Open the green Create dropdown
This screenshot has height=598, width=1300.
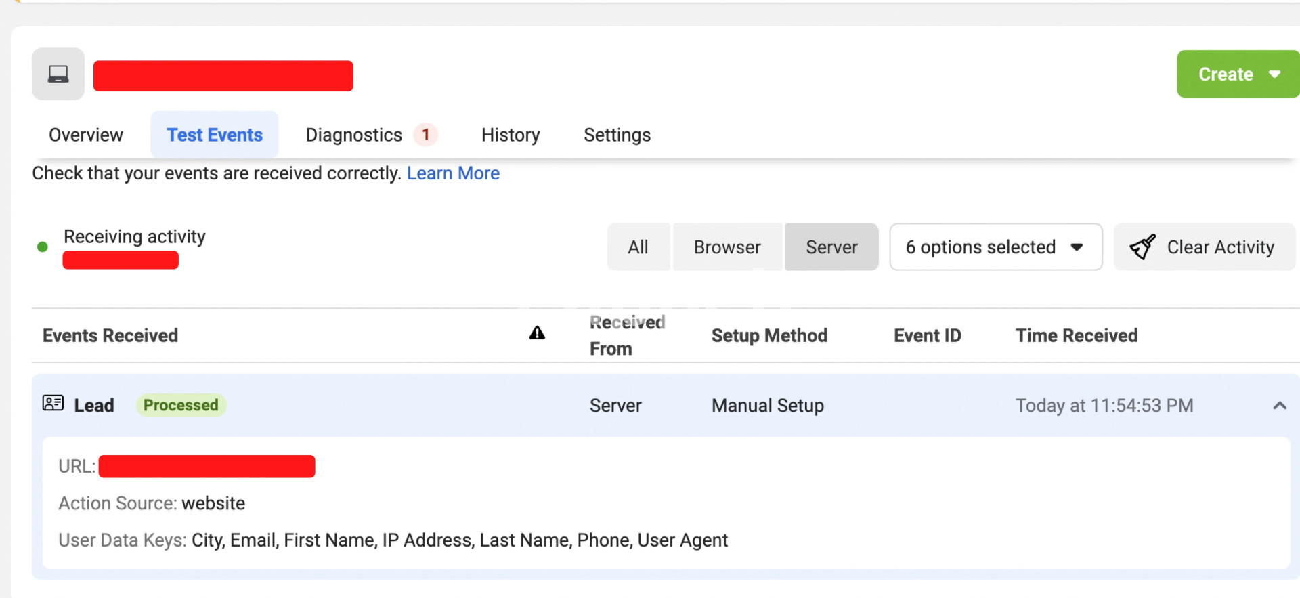[1238, 74]
